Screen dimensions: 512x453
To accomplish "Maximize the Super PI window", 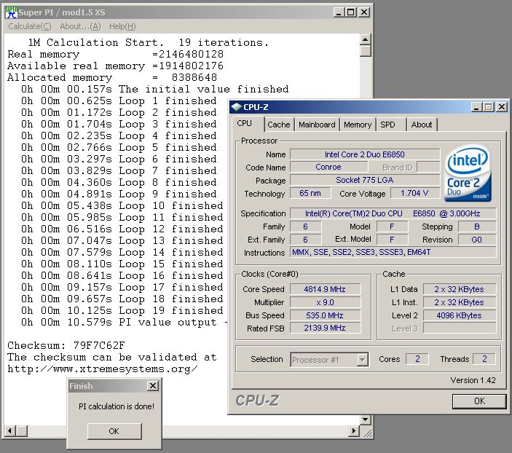I will click(x=351, y=12).
